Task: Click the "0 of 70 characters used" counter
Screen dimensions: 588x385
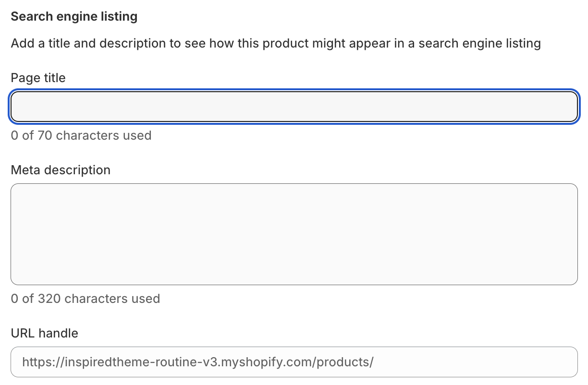Action: (x=81, y=135)
